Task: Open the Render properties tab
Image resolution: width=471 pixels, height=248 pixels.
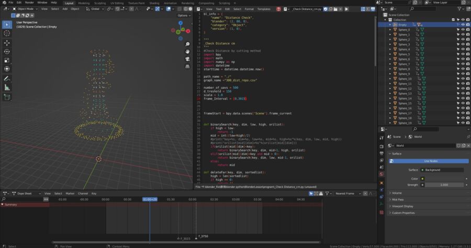Action: (382, 147)
